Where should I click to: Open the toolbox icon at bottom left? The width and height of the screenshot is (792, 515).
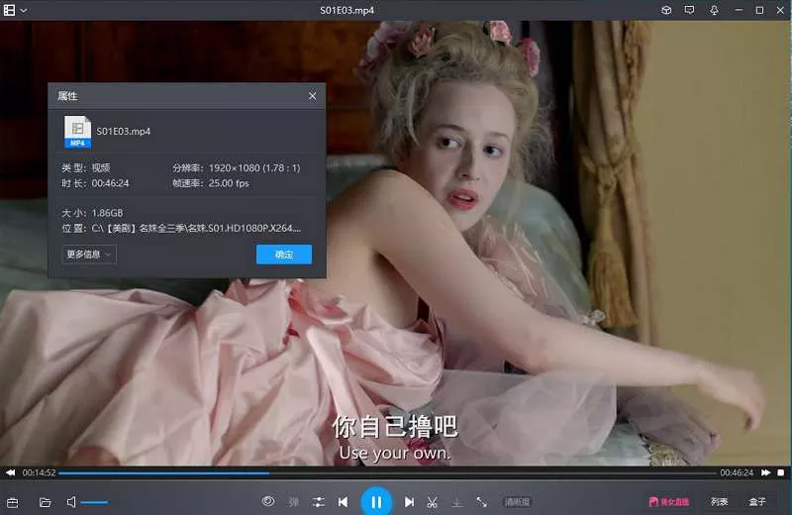coord(13,502)
